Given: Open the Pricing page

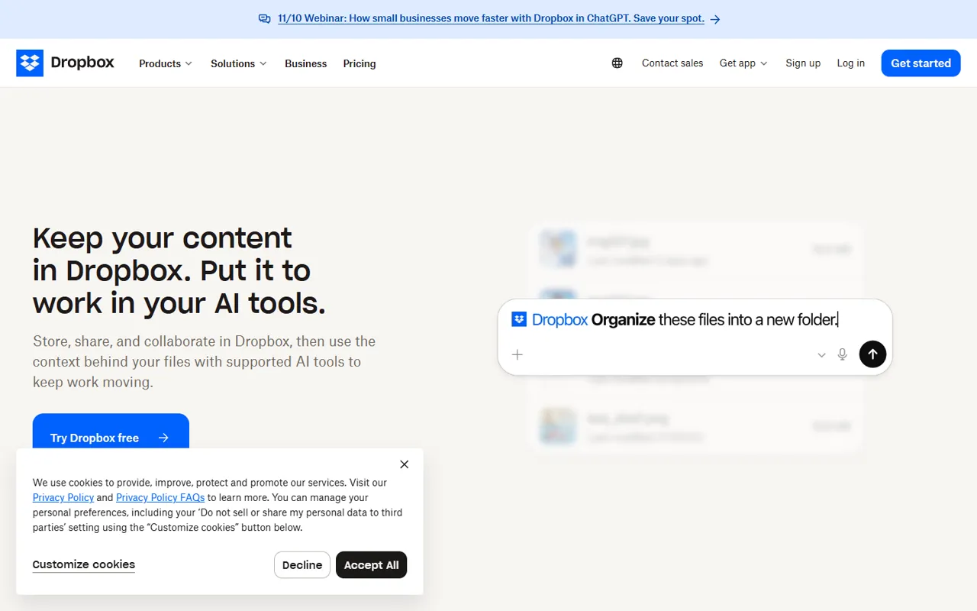Looking at the screenshot, I should (x=360, y=63).
